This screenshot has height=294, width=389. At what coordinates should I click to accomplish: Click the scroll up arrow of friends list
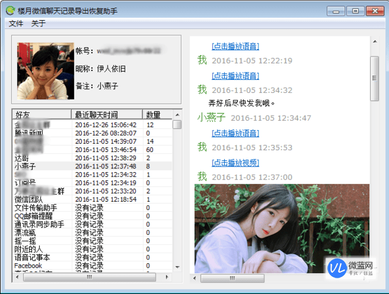(x=177, y=114)
